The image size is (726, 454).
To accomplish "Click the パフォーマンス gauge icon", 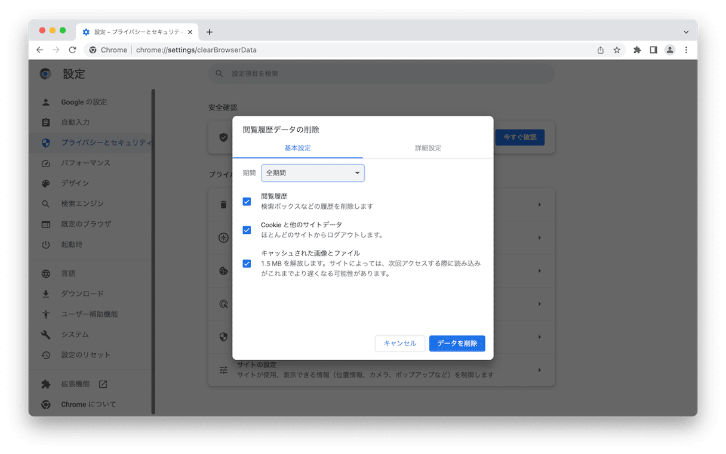I will point(46,163).
